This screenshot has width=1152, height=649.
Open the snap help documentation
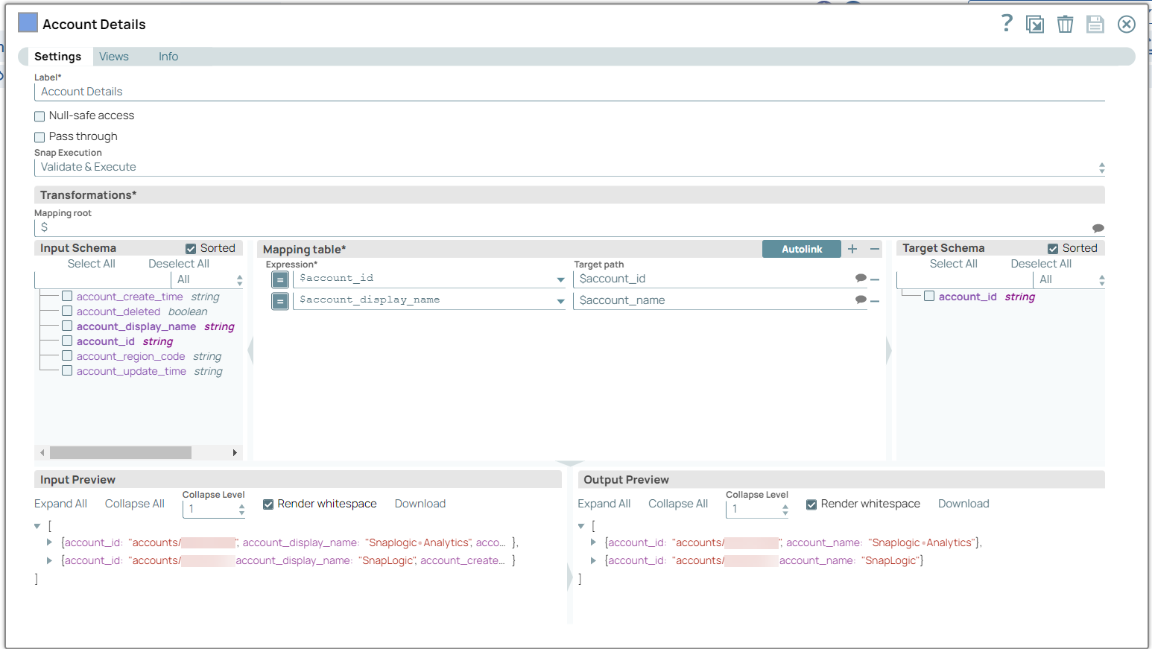click(x=1006, y=23)
